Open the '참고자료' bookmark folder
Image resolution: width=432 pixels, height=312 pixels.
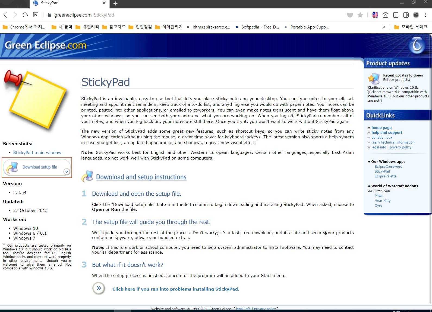[114, 27]
